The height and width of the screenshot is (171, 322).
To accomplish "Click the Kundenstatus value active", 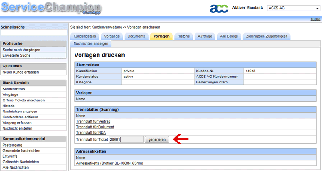I will tap(128, 77).
